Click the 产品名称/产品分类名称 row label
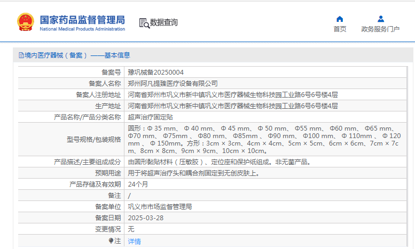 [x=88, y=117]
